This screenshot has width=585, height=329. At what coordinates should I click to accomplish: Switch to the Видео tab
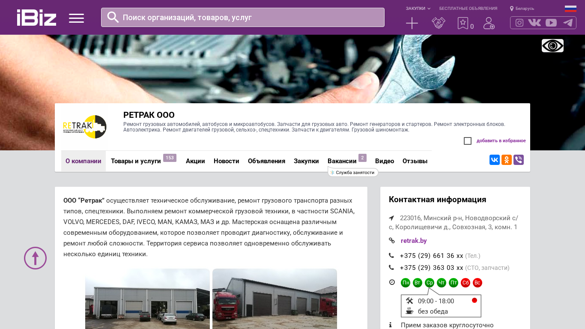385,161
